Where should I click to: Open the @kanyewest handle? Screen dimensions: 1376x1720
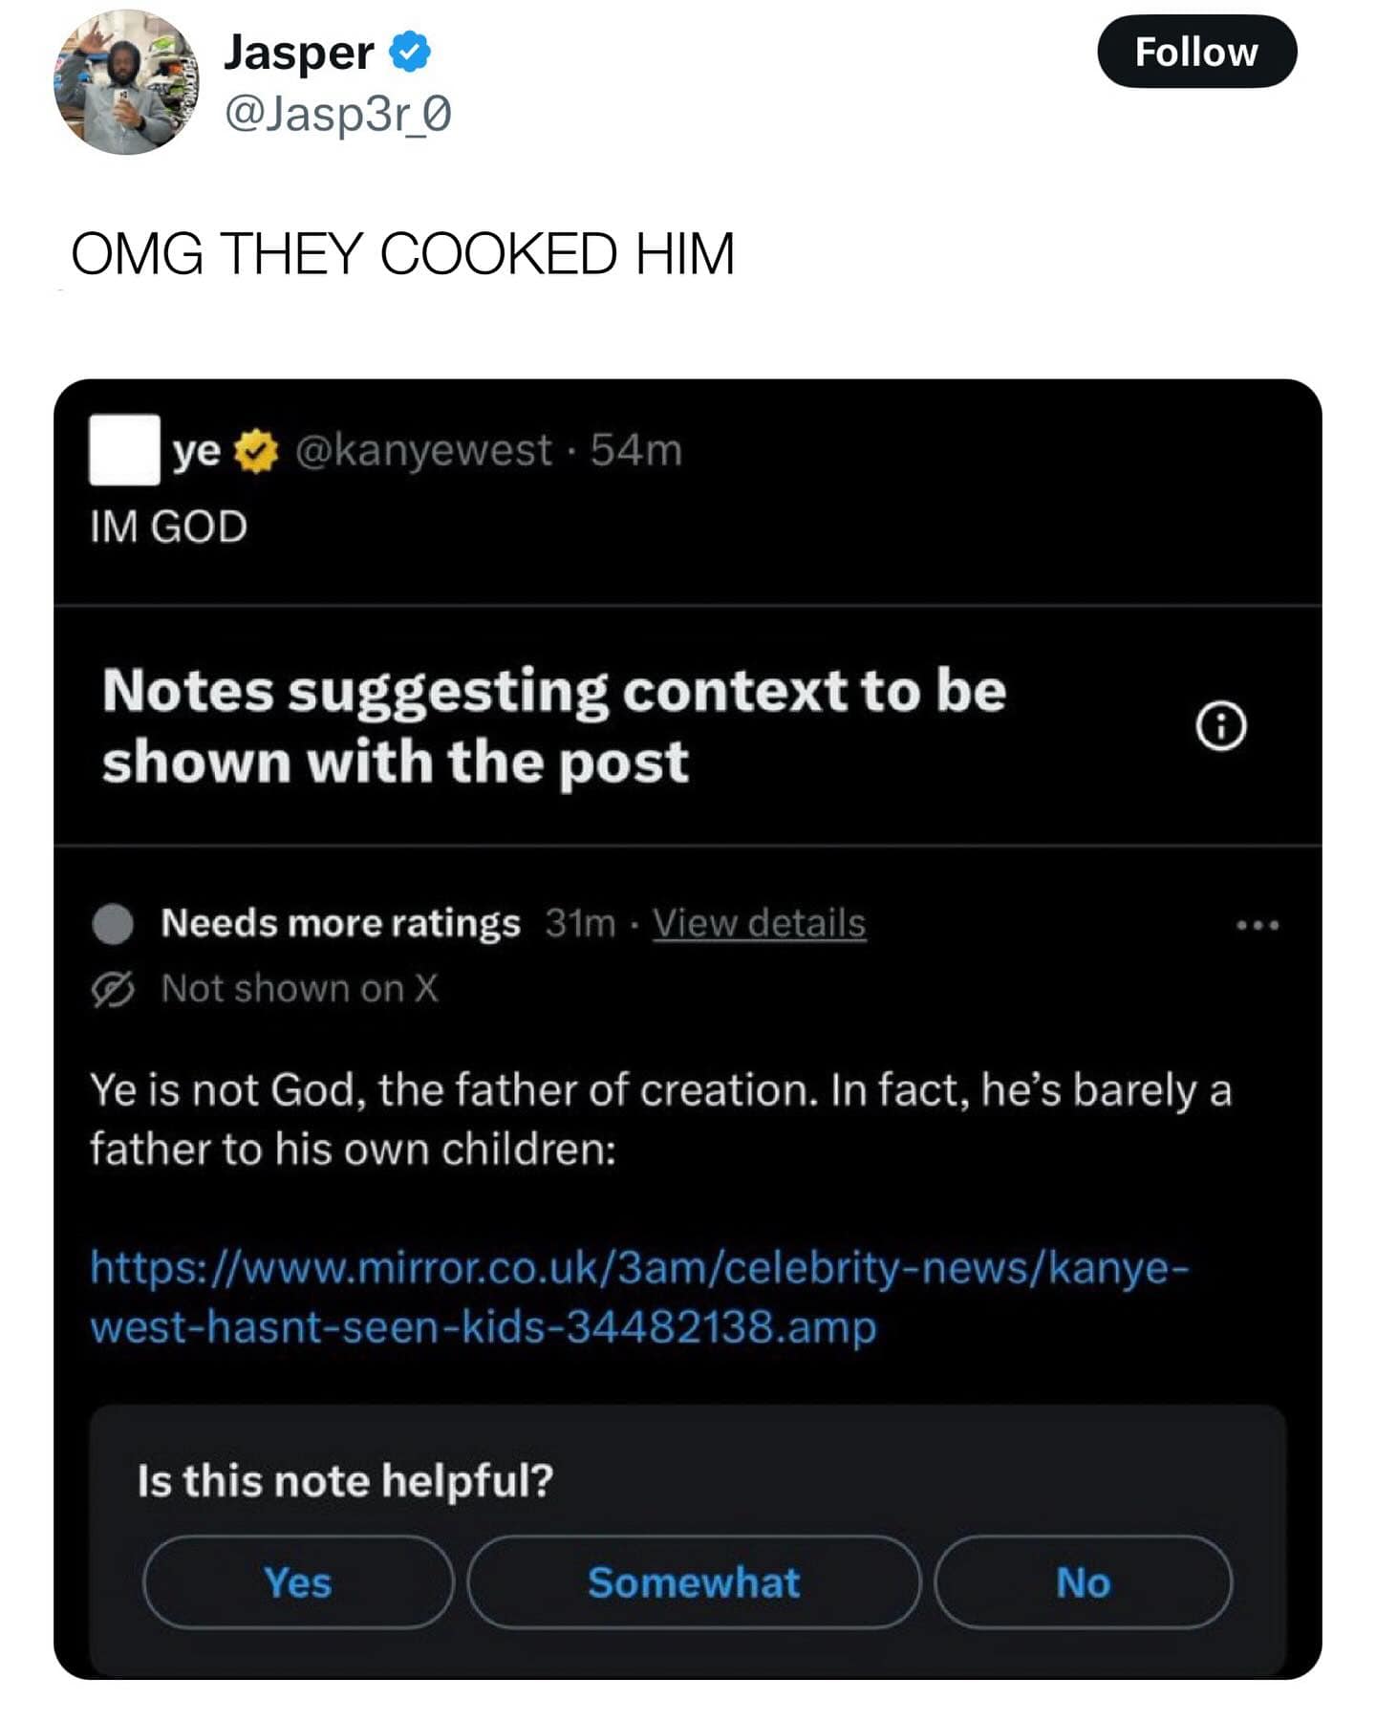[423, 450]
